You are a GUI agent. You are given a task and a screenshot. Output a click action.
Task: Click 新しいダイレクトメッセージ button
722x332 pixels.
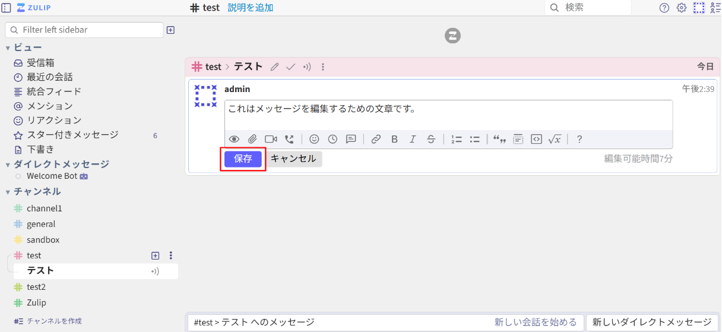tap(651, 322)
